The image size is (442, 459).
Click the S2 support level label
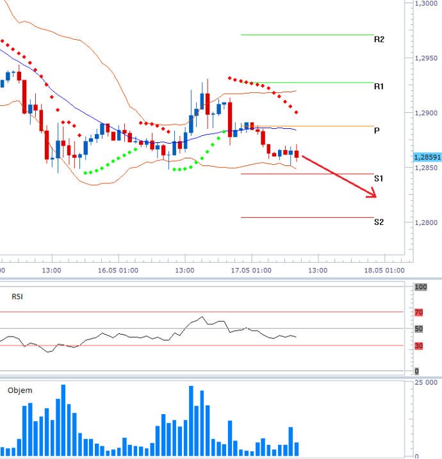click(x=379, y=222)
